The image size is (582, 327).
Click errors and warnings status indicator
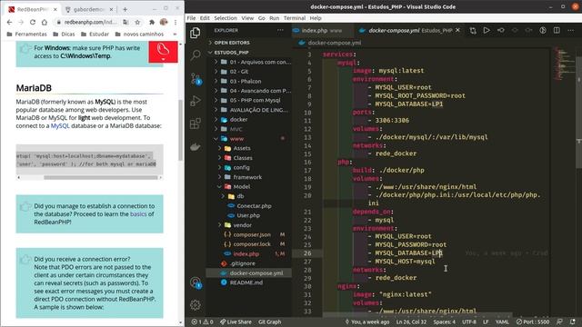pyautogui.click(x=202, y=322)
